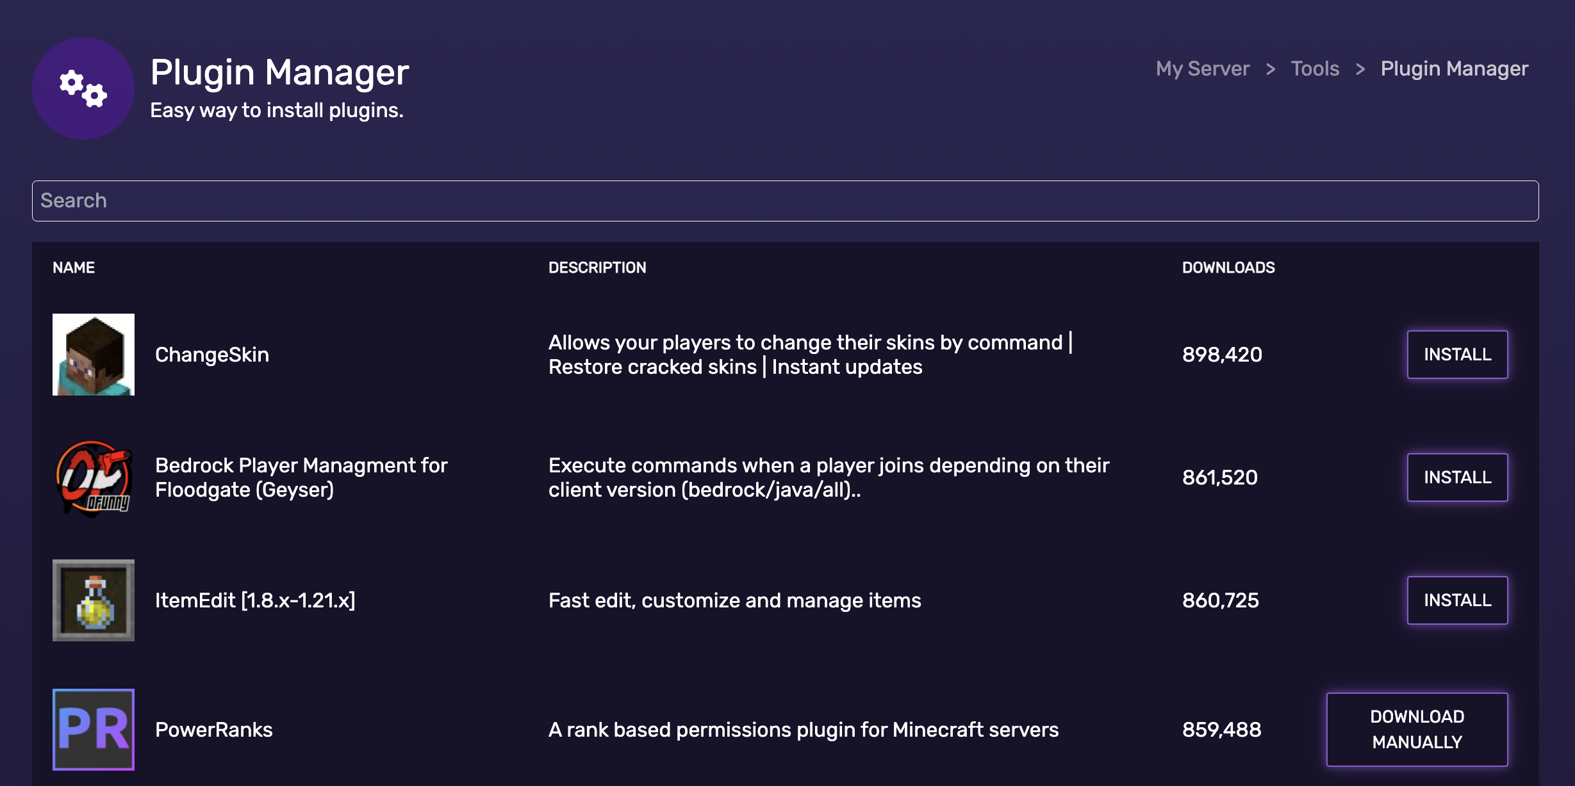The width and height of the screenshot is (1575, 786).
Task: Sort by the NAME column header
Action: (x=72, y=268)
